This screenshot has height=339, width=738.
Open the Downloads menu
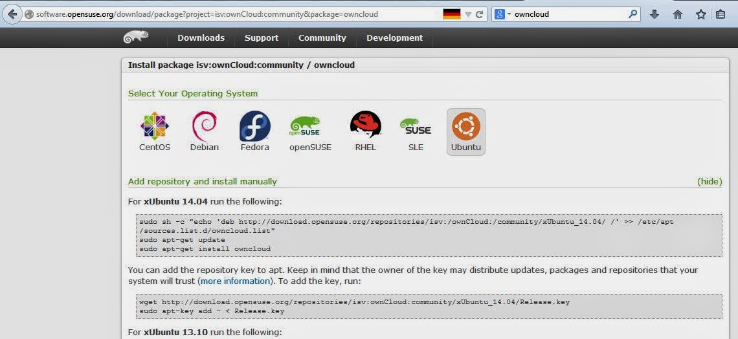[x=201, y=38]
